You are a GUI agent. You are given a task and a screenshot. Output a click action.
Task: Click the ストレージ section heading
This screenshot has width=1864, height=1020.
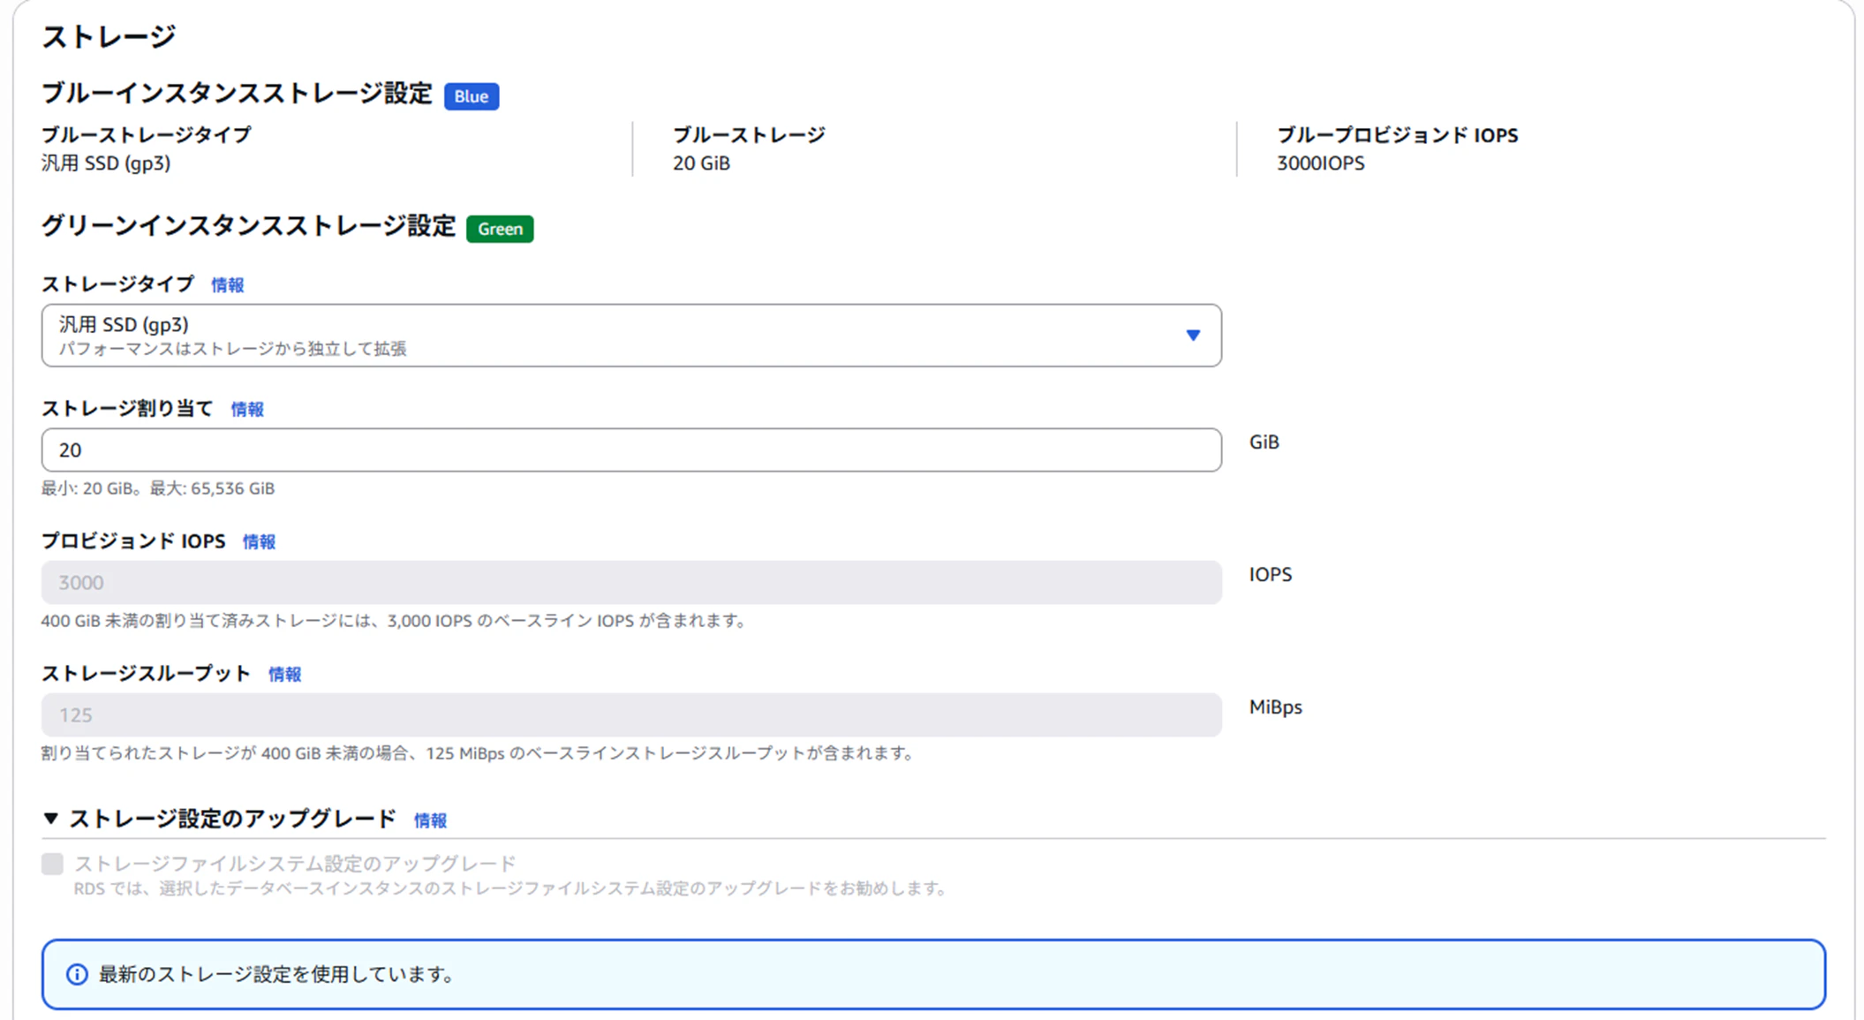coord(109,37)
